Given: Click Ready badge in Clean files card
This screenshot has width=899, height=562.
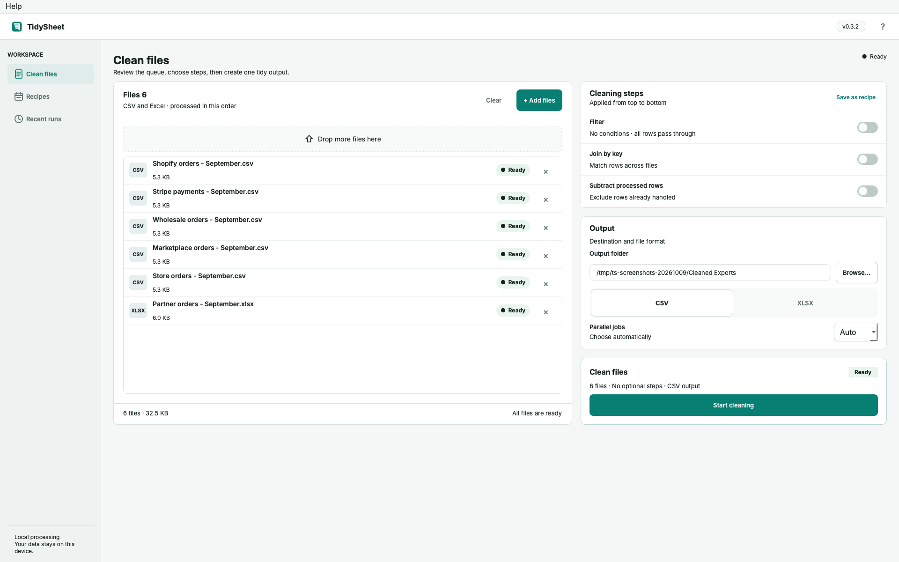Looking at the screenshot, I should click(863, 372).
